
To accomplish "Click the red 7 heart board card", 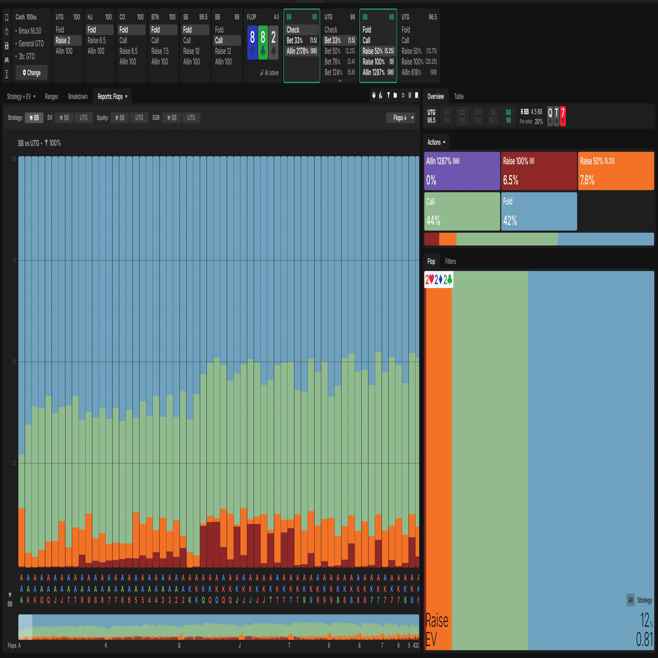I will click(563, 116).
